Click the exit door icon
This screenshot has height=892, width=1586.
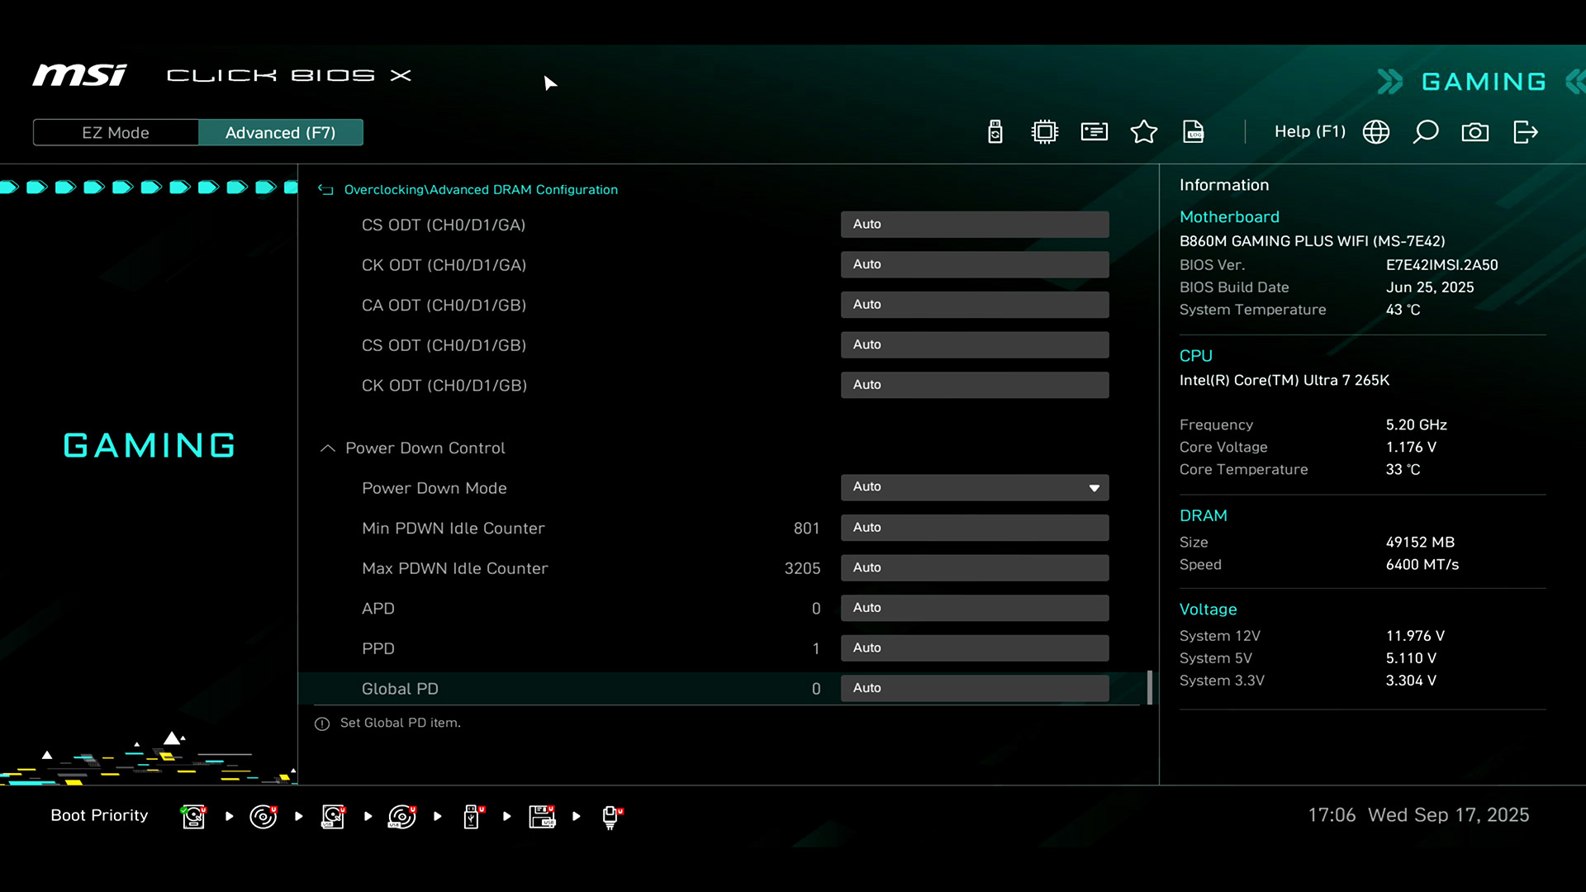1525,132
